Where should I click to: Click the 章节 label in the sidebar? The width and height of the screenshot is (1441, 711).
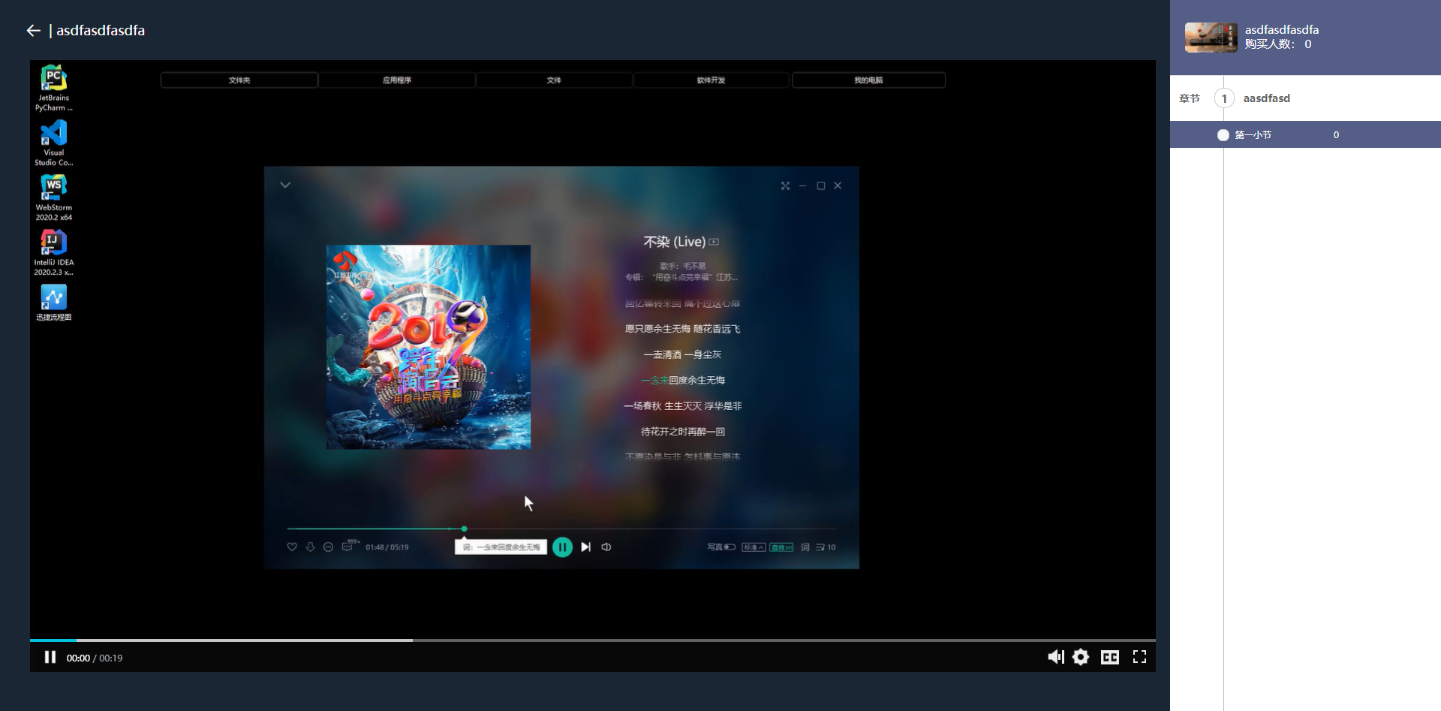click(1190, 98)
